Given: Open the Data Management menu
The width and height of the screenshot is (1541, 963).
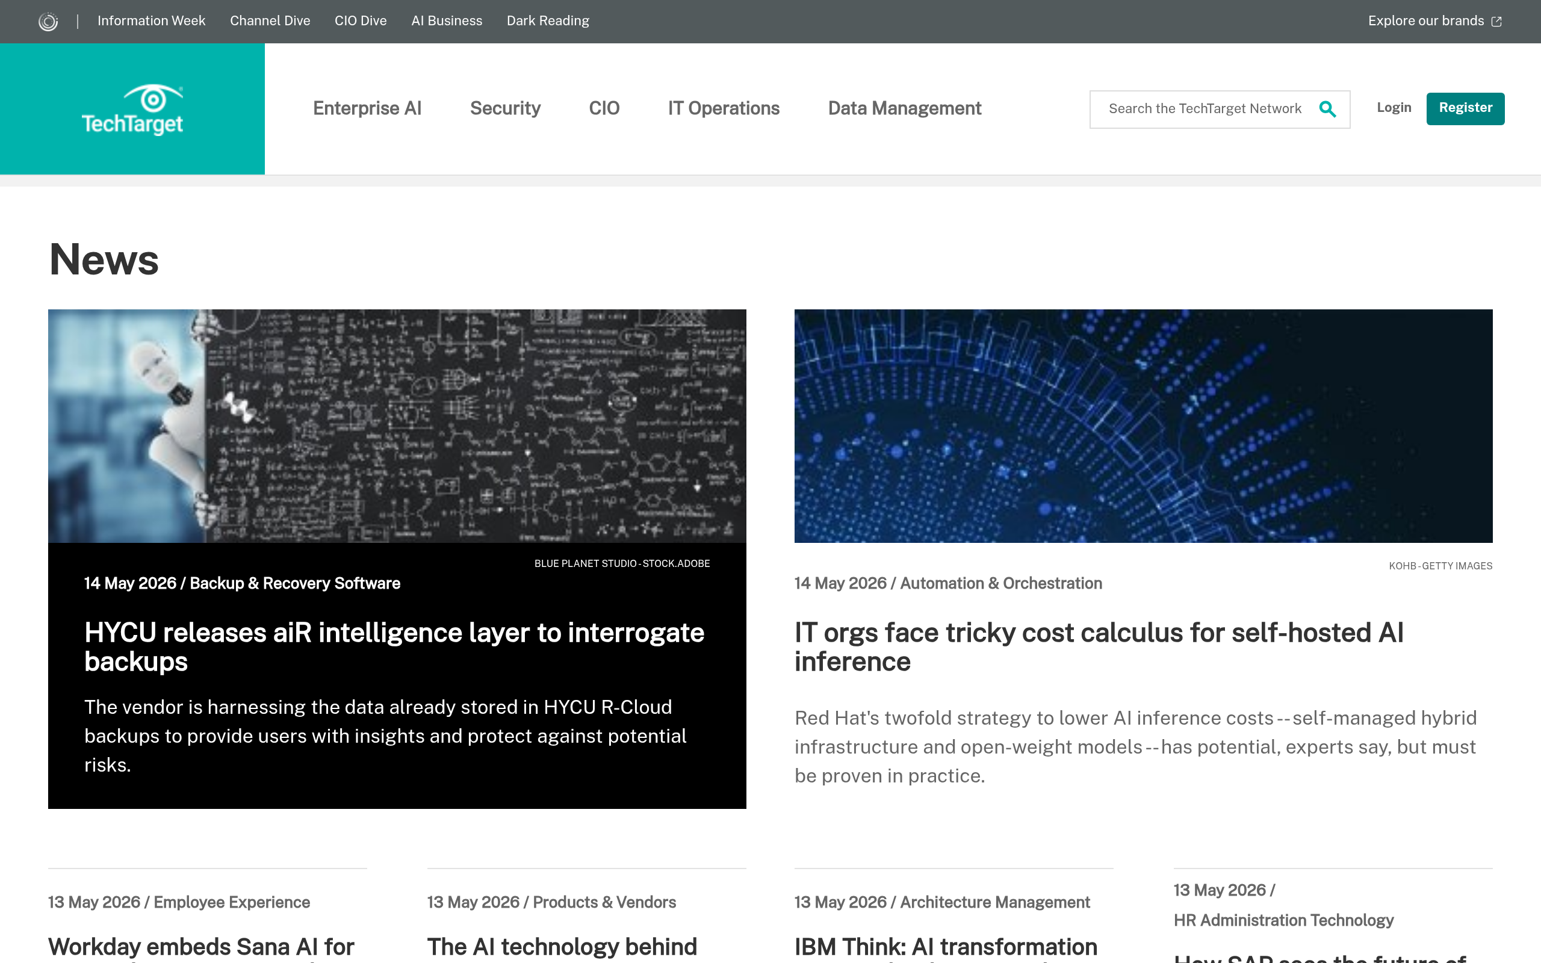Looking at the screenshot, I should (x=904, y=108).
